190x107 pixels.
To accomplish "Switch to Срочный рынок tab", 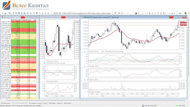I will (x=5, y=103).
